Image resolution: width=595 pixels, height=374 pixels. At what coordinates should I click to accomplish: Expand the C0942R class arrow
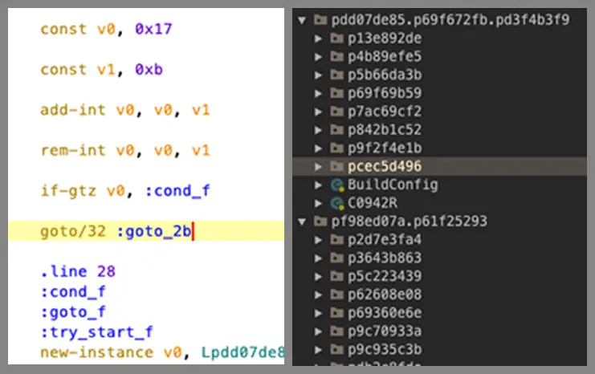pyautogui.click(x=318, y=203)
